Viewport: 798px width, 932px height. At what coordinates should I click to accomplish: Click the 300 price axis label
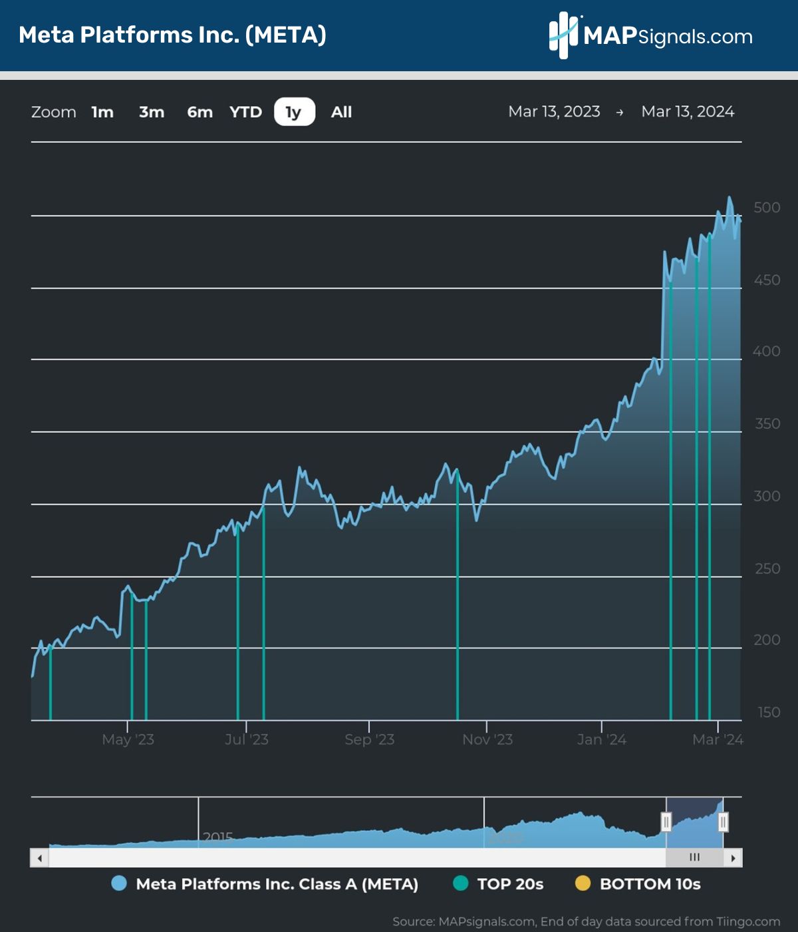coord(767,496)
